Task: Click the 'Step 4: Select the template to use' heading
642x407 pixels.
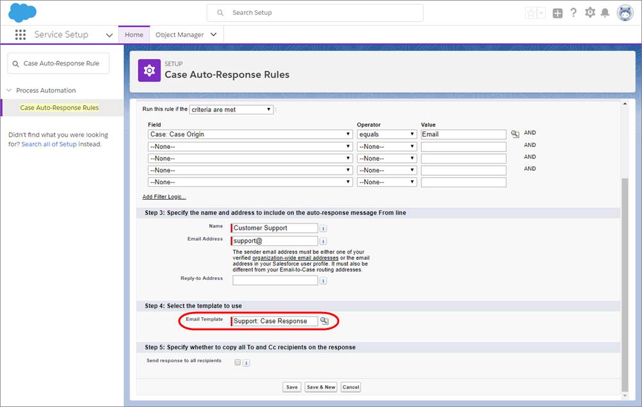Action: [x=193, y=306]
